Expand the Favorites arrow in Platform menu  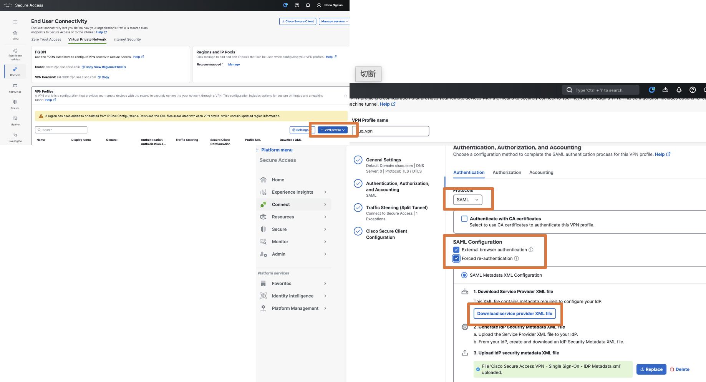(325, 284)
